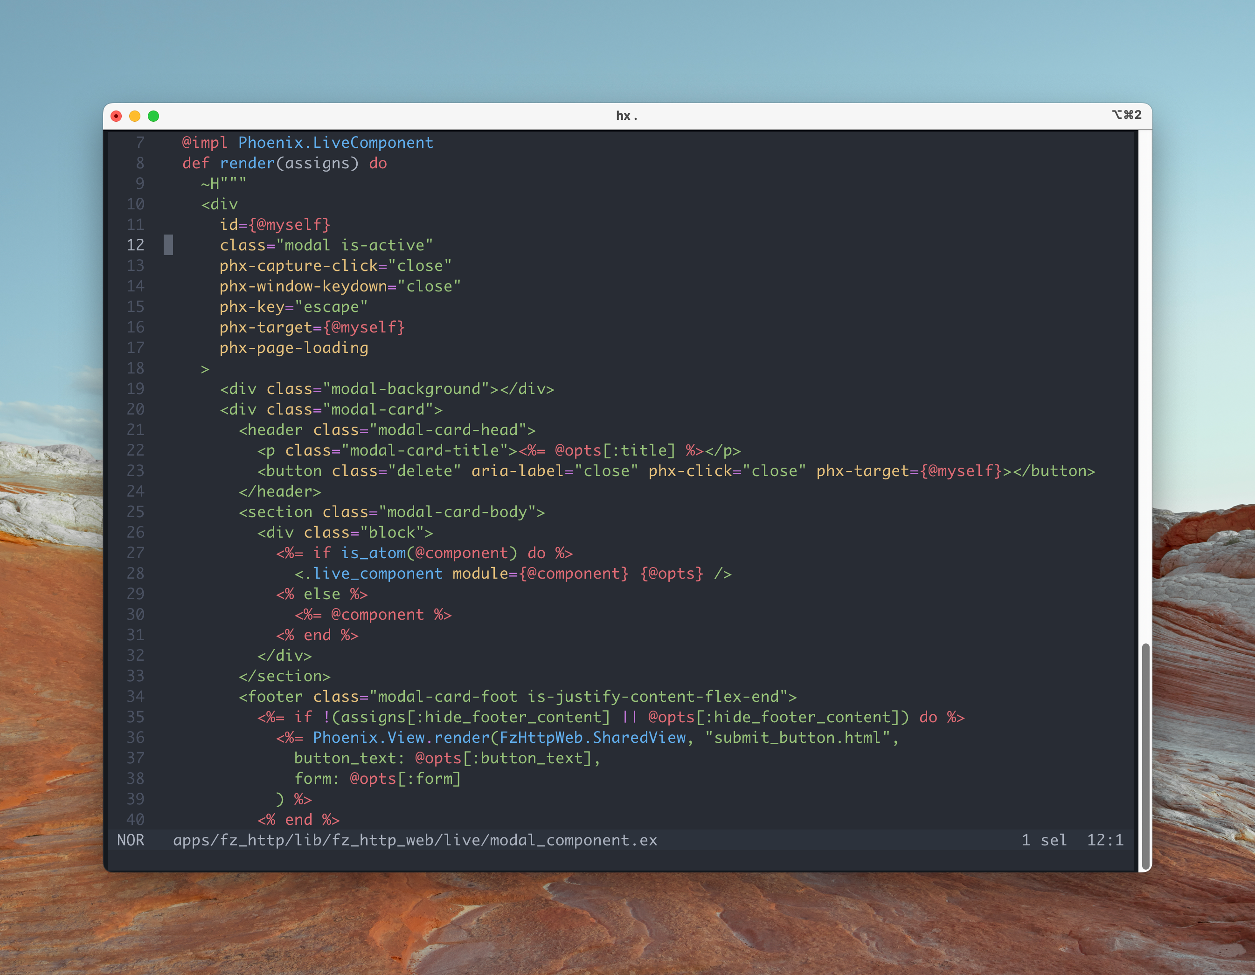Viewport: 1255px width, 975px height.
Task: Click the NOR mode indicator in the statusline
Action: [x=131, y=840]
